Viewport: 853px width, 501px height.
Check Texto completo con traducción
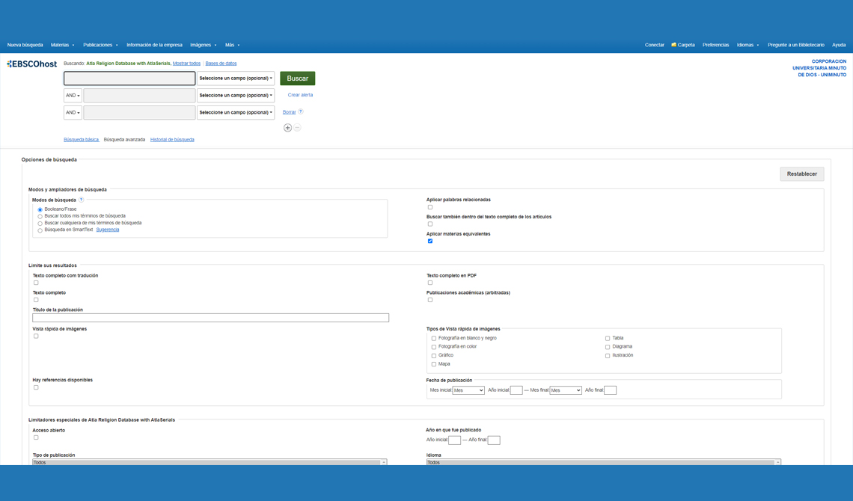36,283
